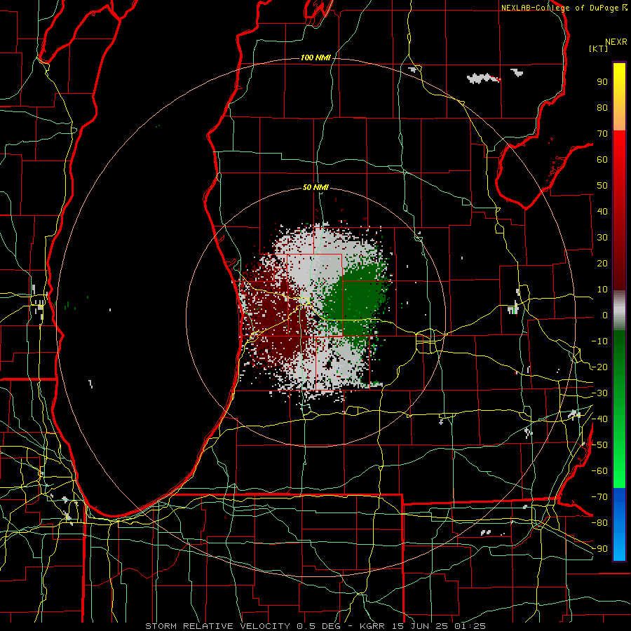Click the "100 NMI" range ring label
Viewport: 631px width, 631px height.
[315, 58]
